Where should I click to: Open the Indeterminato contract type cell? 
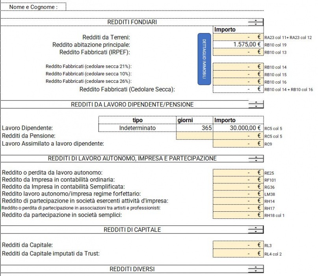137,128
